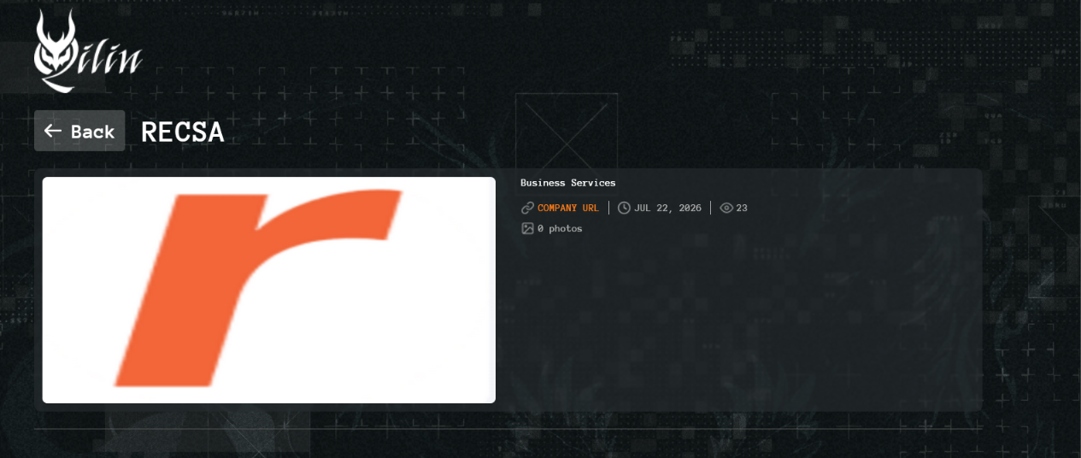This screenshot has width=1081, height=458.
Task: Click the clock icon beside the date
Action: coord(624,208)
